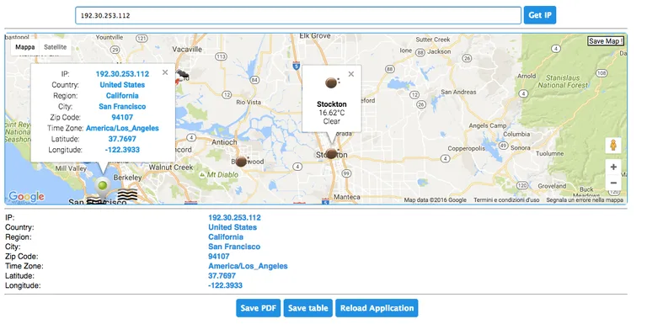Open Termini e condizioni d'uso link

pos(506,199)
